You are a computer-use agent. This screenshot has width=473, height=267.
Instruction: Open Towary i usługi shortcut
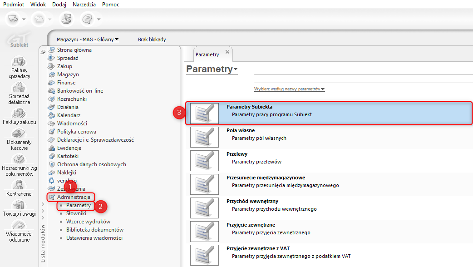pos(19,205)
